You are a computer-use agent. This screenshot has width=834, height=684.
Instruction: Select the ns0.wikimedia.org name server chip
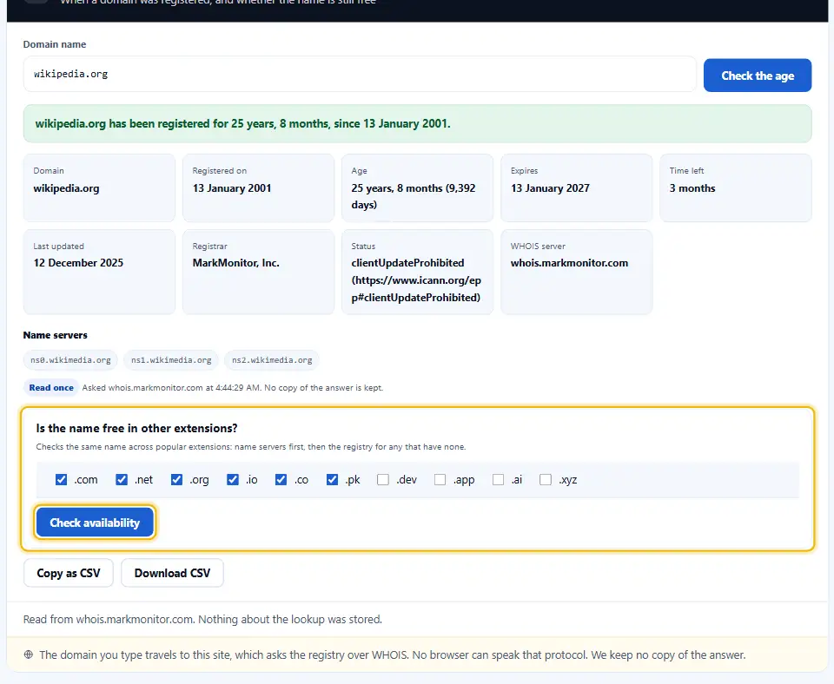[x=70, y=360]
